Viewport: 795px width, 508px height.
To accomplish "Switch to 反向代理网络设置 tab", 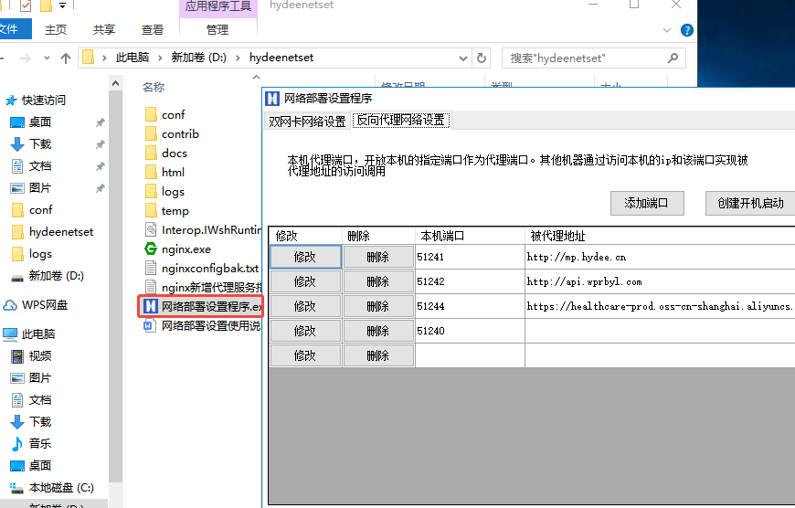I will coord(400,121).
